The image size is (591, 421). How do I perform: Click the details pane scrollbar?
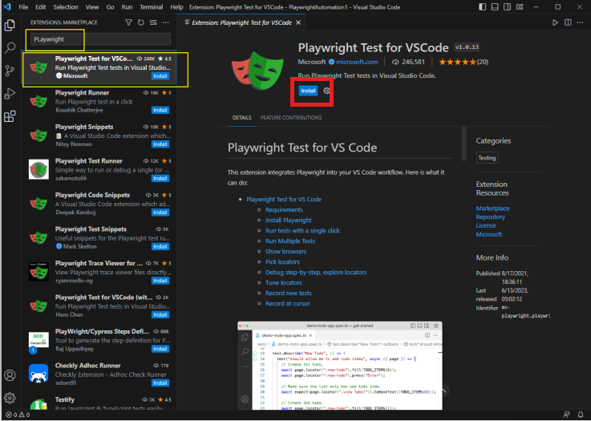[x=464, y=144]
